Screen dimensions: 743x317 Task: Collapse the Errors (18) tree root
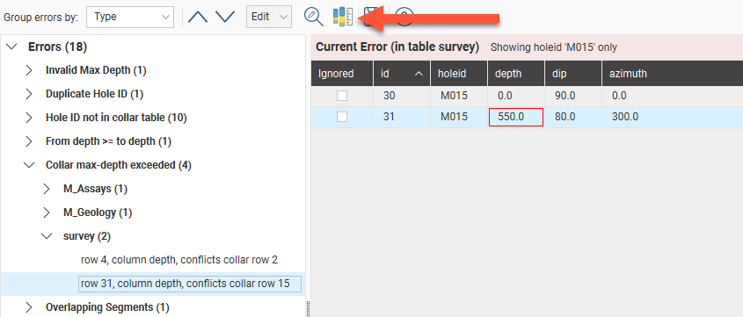click(x=13, y=47)
